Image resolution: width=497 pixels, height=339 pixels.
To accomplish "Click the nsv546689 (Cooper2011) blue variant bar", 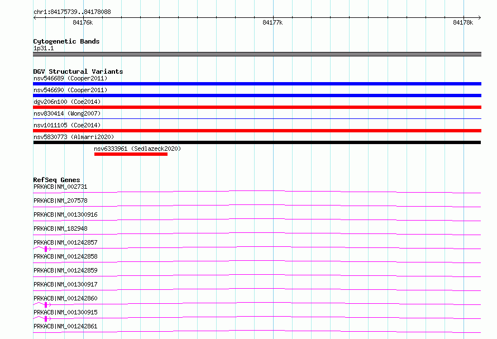I will coord(257,84).
